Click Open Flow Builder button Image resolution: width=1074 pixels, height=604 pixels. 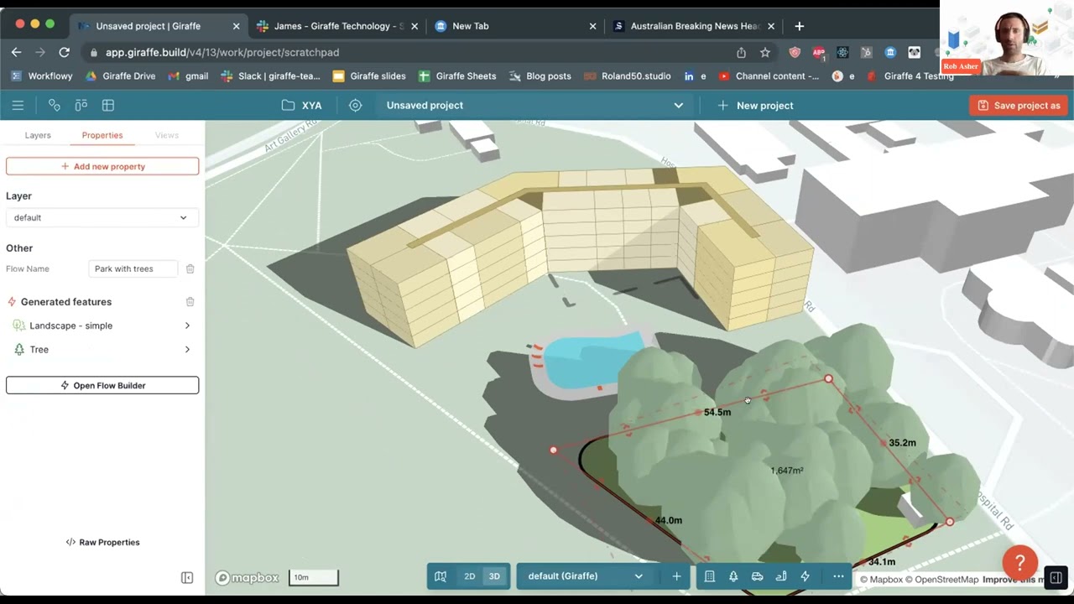coord(102,385)
